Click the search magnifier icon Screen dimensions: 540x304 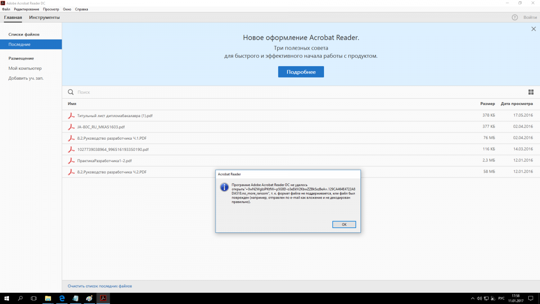71,92
